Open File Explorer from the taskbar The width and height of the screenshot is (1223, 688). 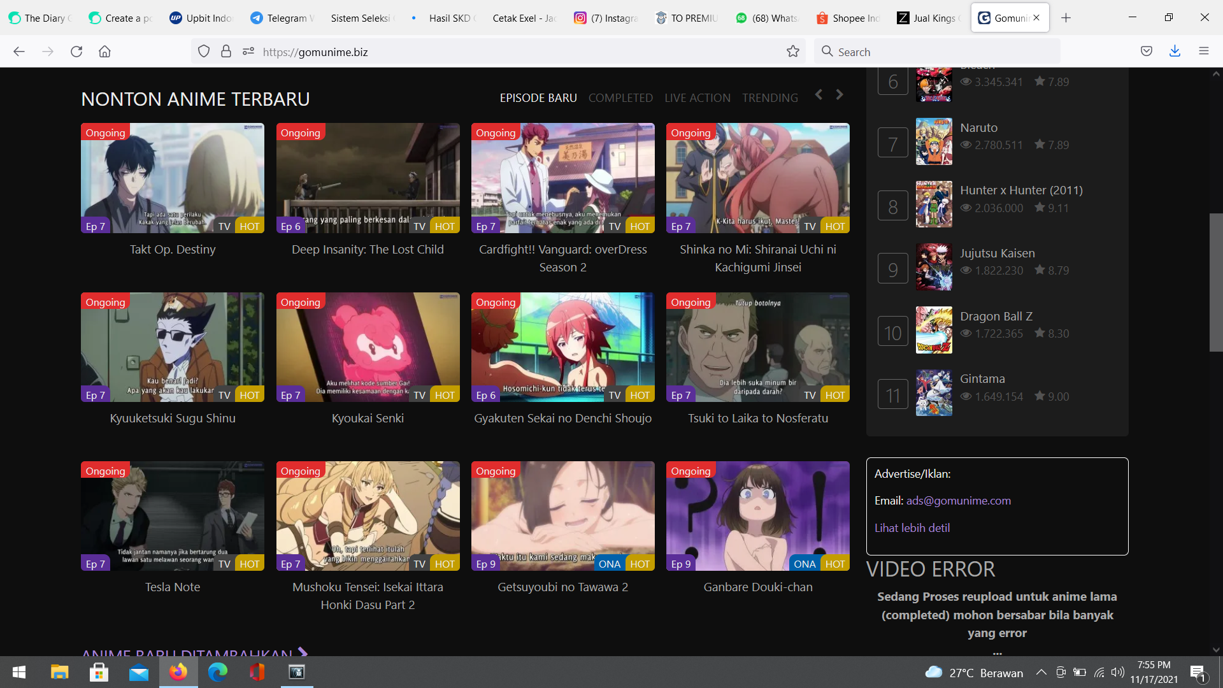click(59, 672)
